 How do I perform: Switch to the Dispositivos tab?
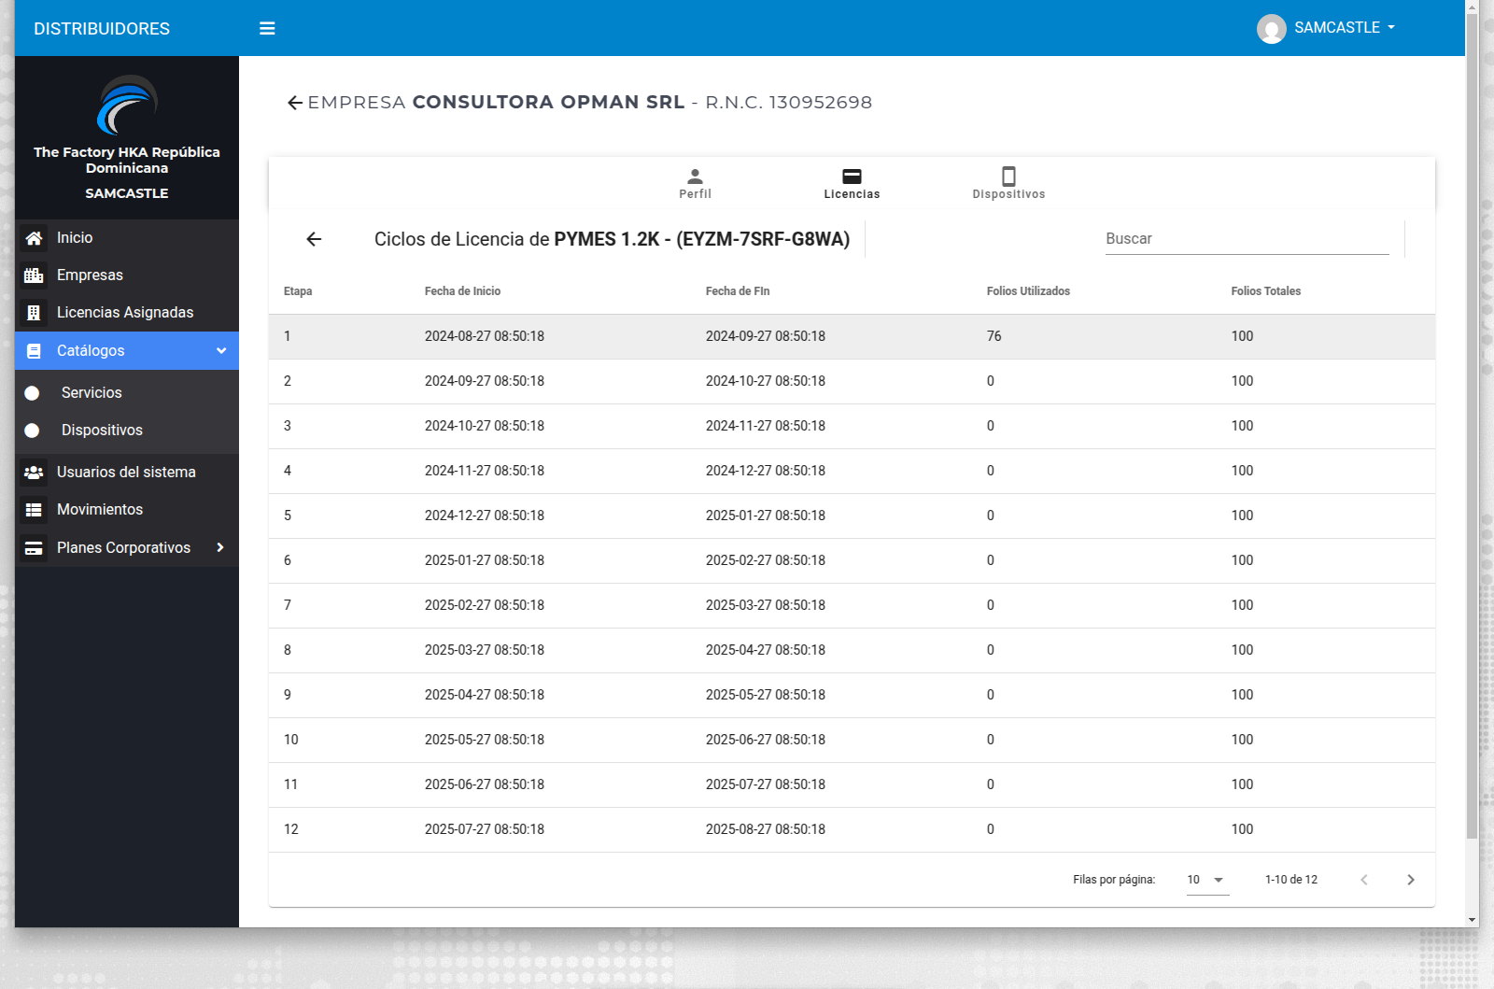(1008, 183)
